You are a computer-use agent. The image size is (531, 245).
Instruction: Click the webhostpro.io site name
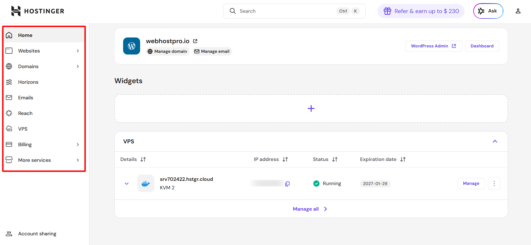coord(168,41)
